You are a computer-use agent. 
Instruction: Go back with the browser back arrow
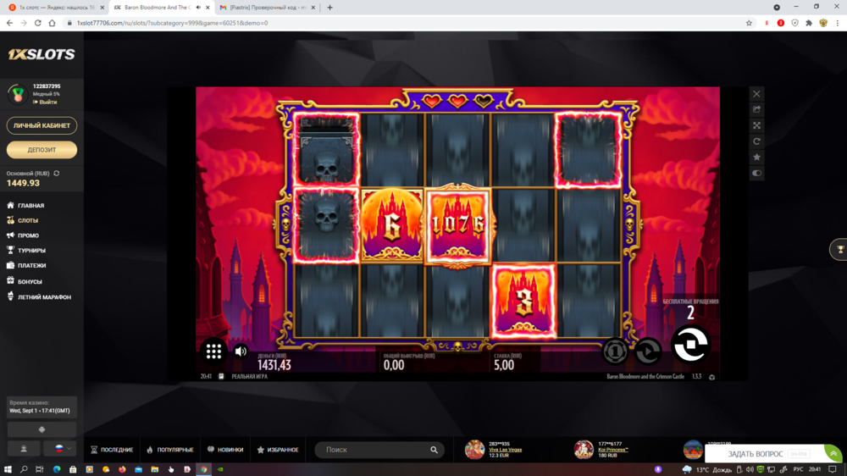[x=9, y=23]
